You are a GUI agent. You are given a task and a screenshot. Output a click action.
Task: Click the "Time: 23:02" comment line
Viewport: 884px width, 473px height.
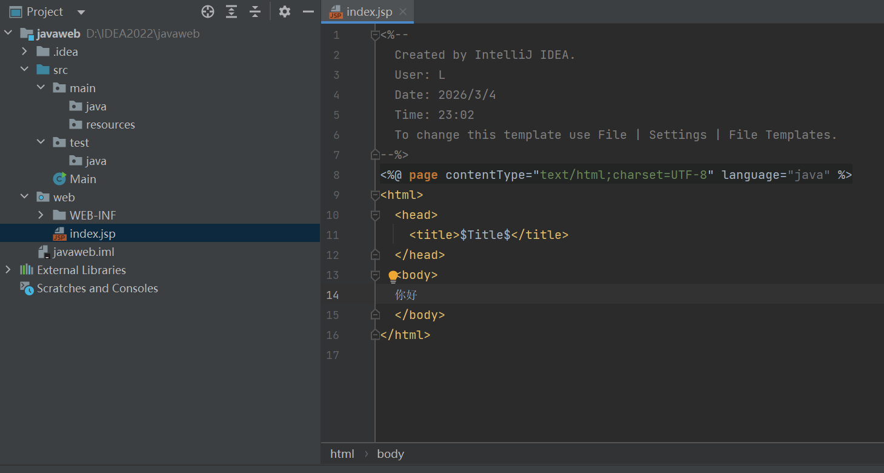pos(434,115)
